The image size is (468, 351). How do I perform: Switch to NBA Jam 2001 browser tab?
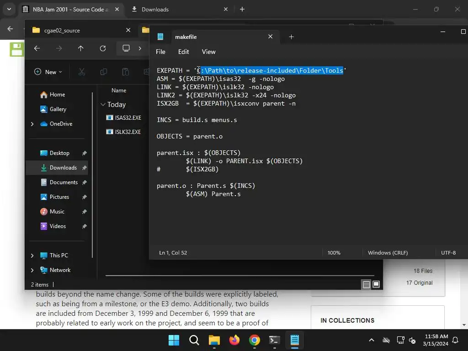tap(70, 9)
